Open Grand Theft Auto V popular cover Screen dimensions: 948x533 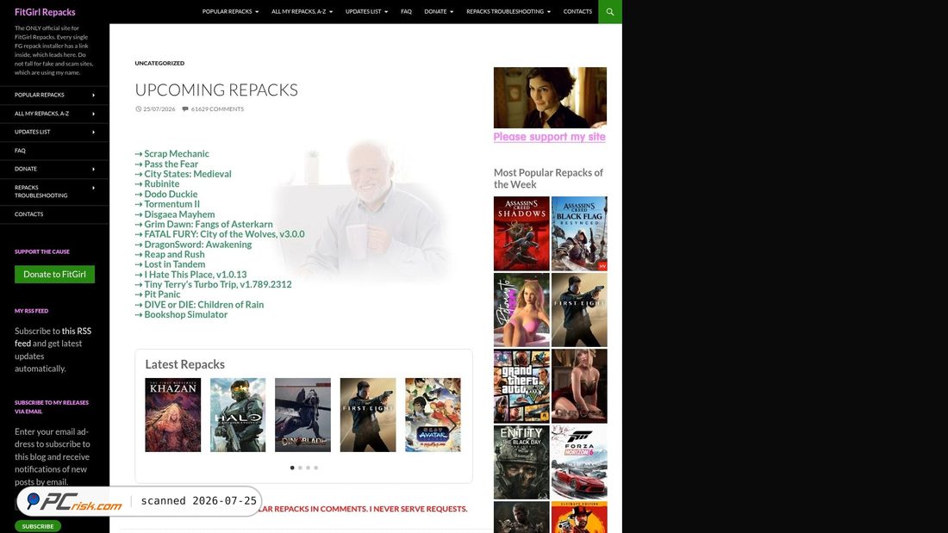pos(521,386)
